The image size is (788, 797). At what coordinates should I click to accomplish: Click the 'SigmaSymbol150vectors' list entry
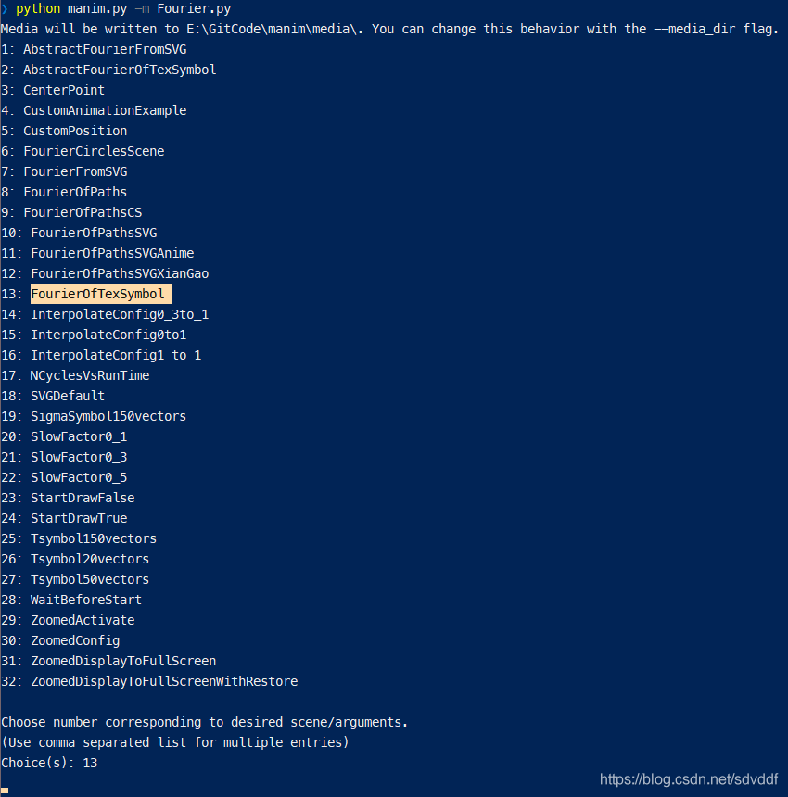(x=108, y=416)
